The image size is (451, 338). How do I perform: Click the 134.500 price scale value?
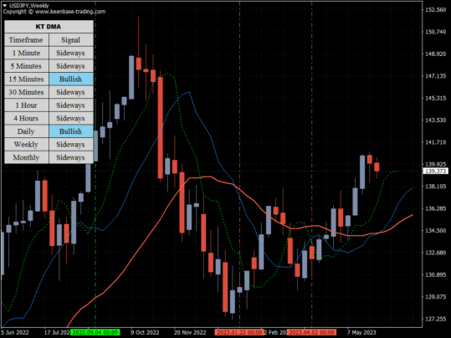point(435,230)
